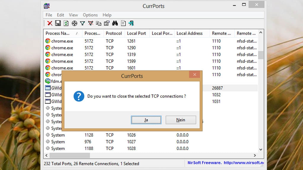Screen dimensions: 303x170
Task: Click the vertical scrollbar down arrow
Action: [261, 150]
